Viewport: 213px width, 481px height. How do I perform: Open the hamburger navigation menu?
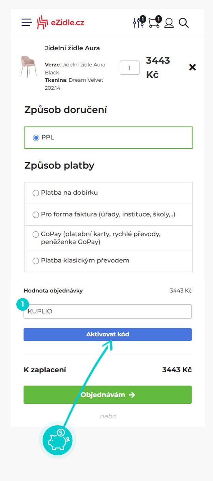click(x=26, y=23)
